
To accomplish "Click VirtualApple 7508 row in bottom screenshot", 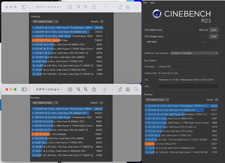I will [67, 134].
